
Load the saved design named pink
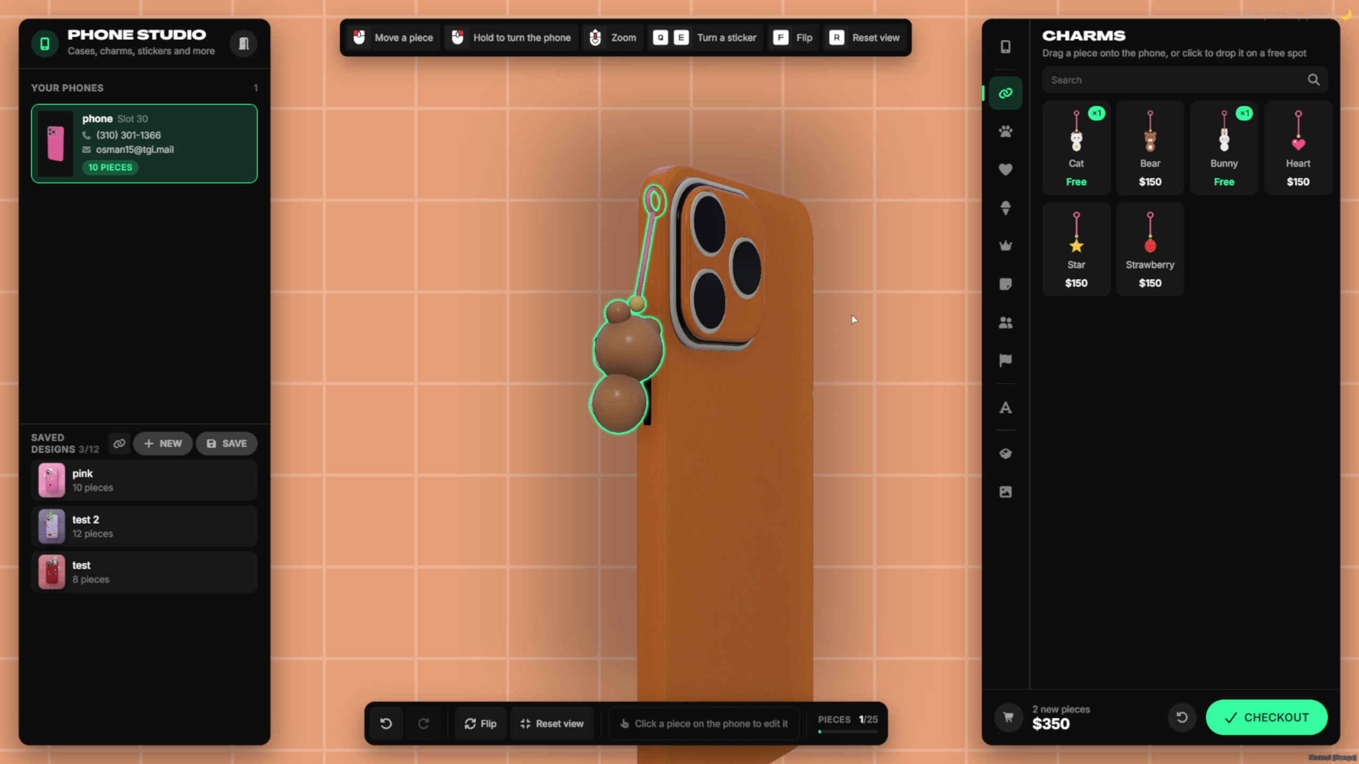click(x=144, y=480)
